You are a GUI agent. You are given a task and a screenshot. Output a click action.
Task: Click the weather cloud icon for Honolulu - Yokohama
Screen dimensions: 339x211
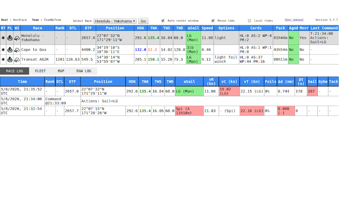pyautogui.click(x=17, y=38)
